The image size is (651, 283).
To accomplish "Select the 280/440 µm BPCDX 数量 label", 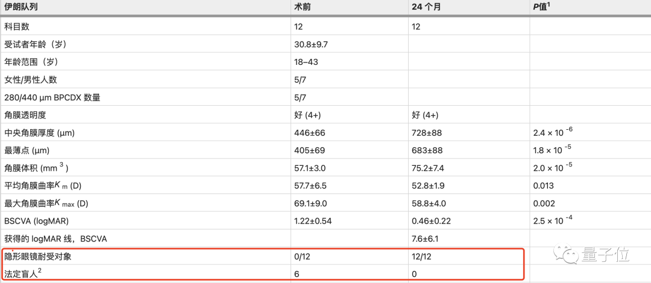I will pos(52,98).
